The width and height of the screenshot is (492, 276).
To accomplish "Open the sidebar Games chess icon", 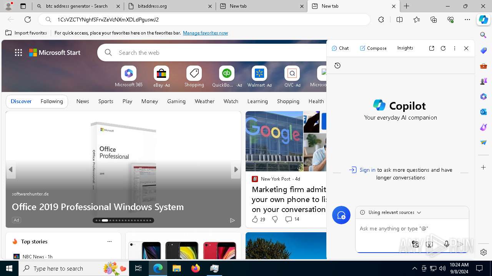I will point(484,81).
